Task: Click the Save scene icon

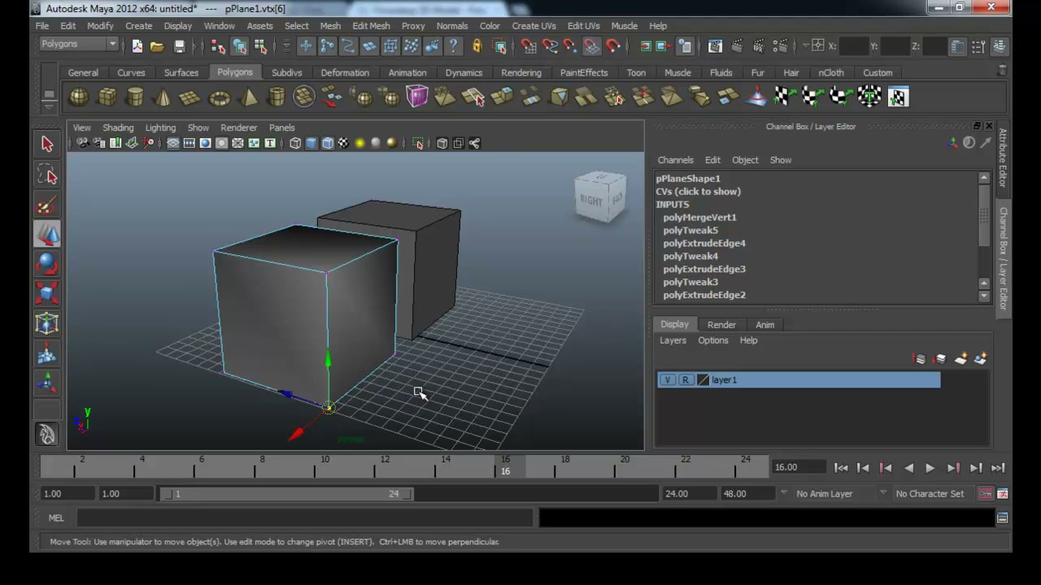Action: click(x=179, y=46)
